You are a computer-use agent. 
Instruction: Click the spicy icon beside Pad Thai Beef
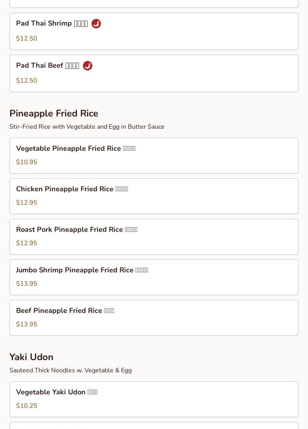(88, 66)
